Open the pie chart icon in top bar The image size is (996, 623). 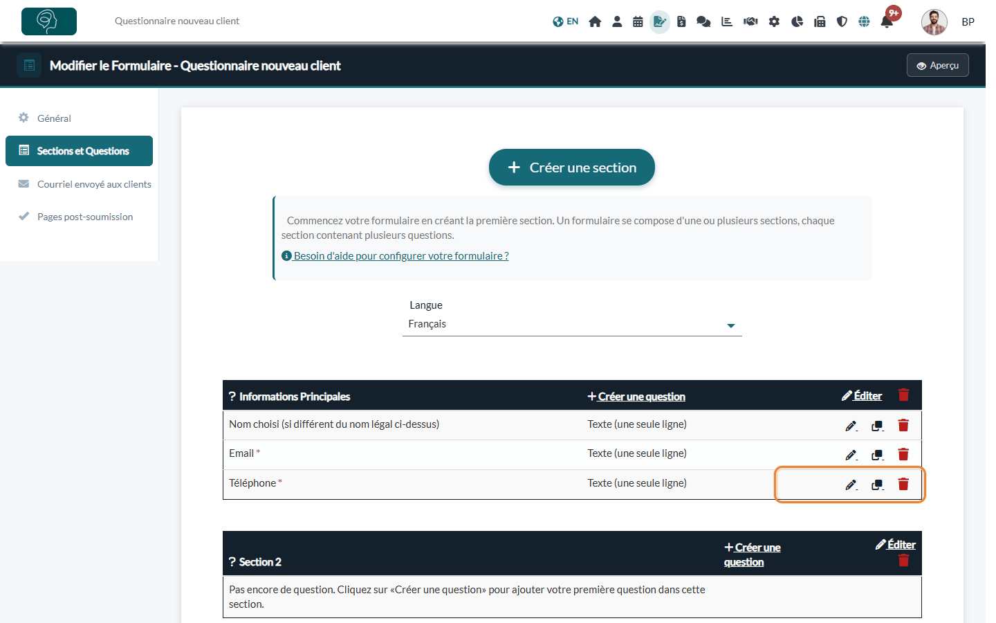tap(797, 21)
